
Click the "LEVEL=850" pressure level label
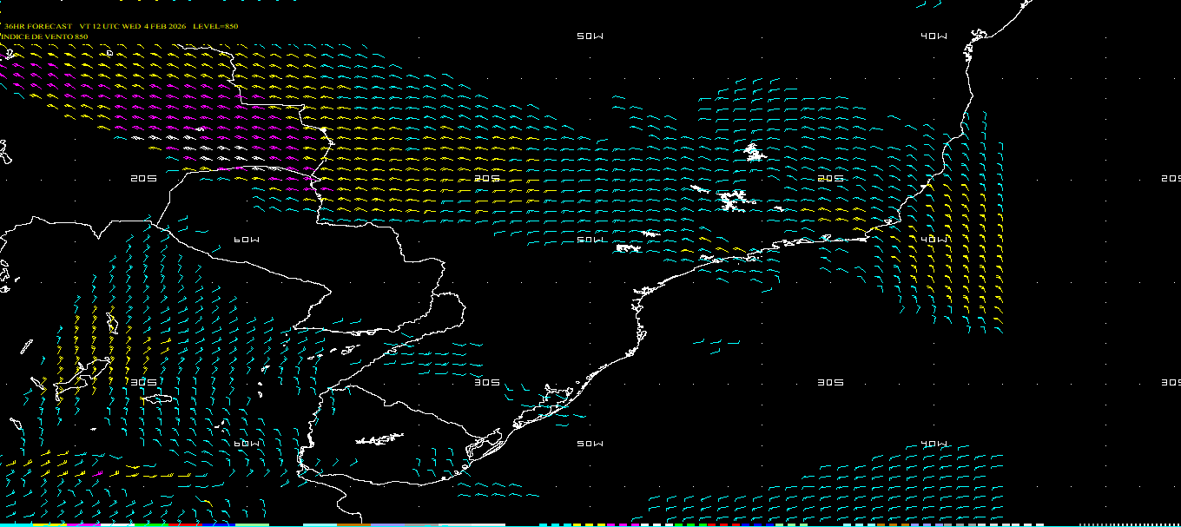(215, 26)
